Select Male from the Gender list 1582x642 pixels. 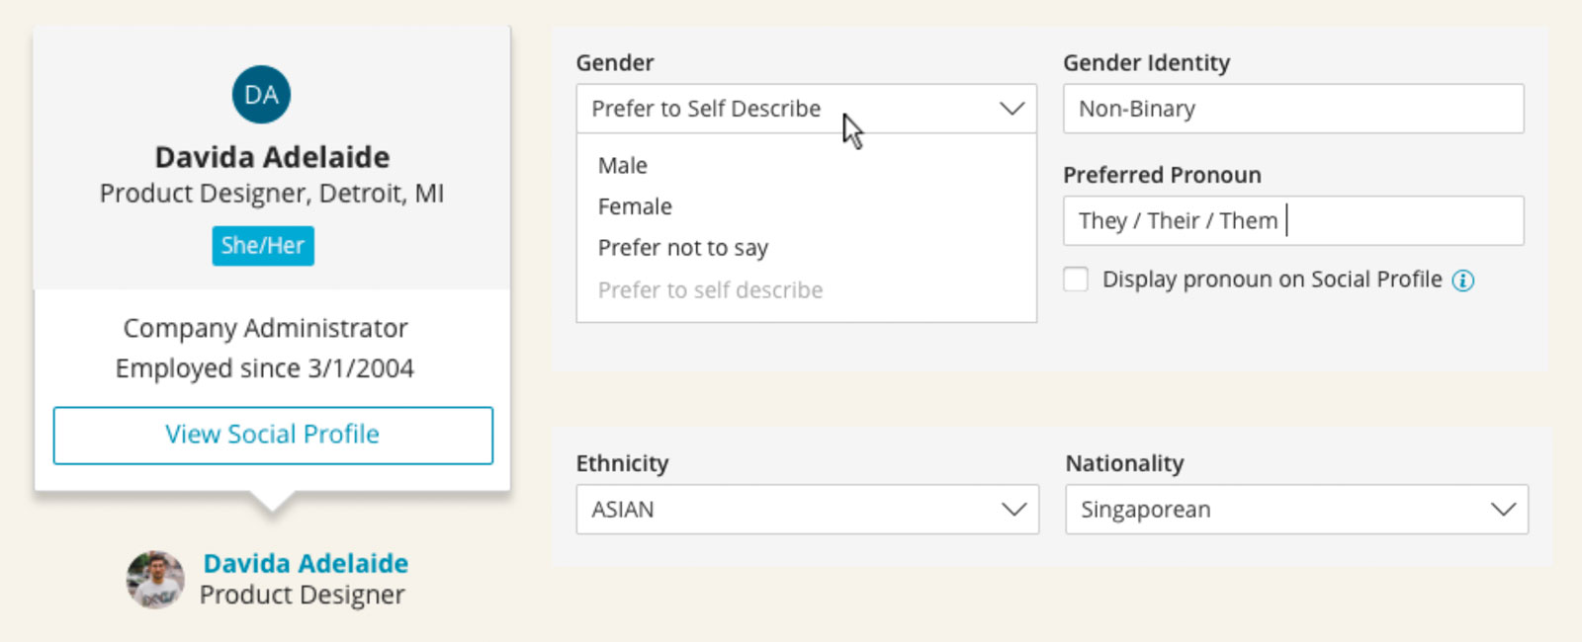(623, 166)
